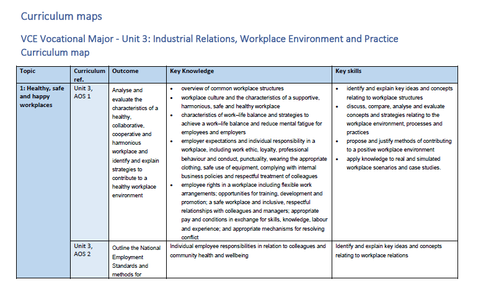Click 'workplace culture and the characteristics' bullet
Viewport: 486px width, 300px height.
coord(250,102)
